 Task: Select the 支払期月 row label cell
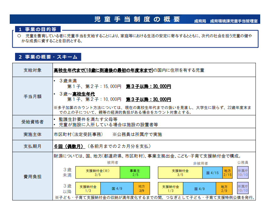(33, 146)
